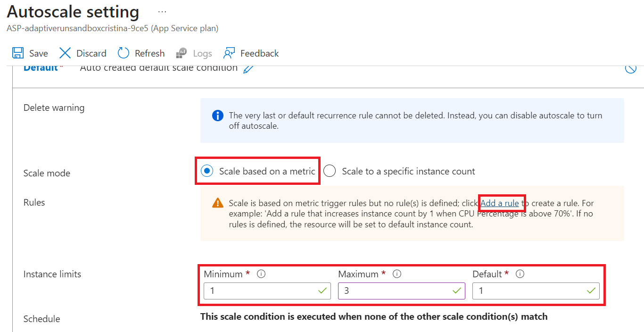Select Scale to a specific instance count

(x=330, y=171)
